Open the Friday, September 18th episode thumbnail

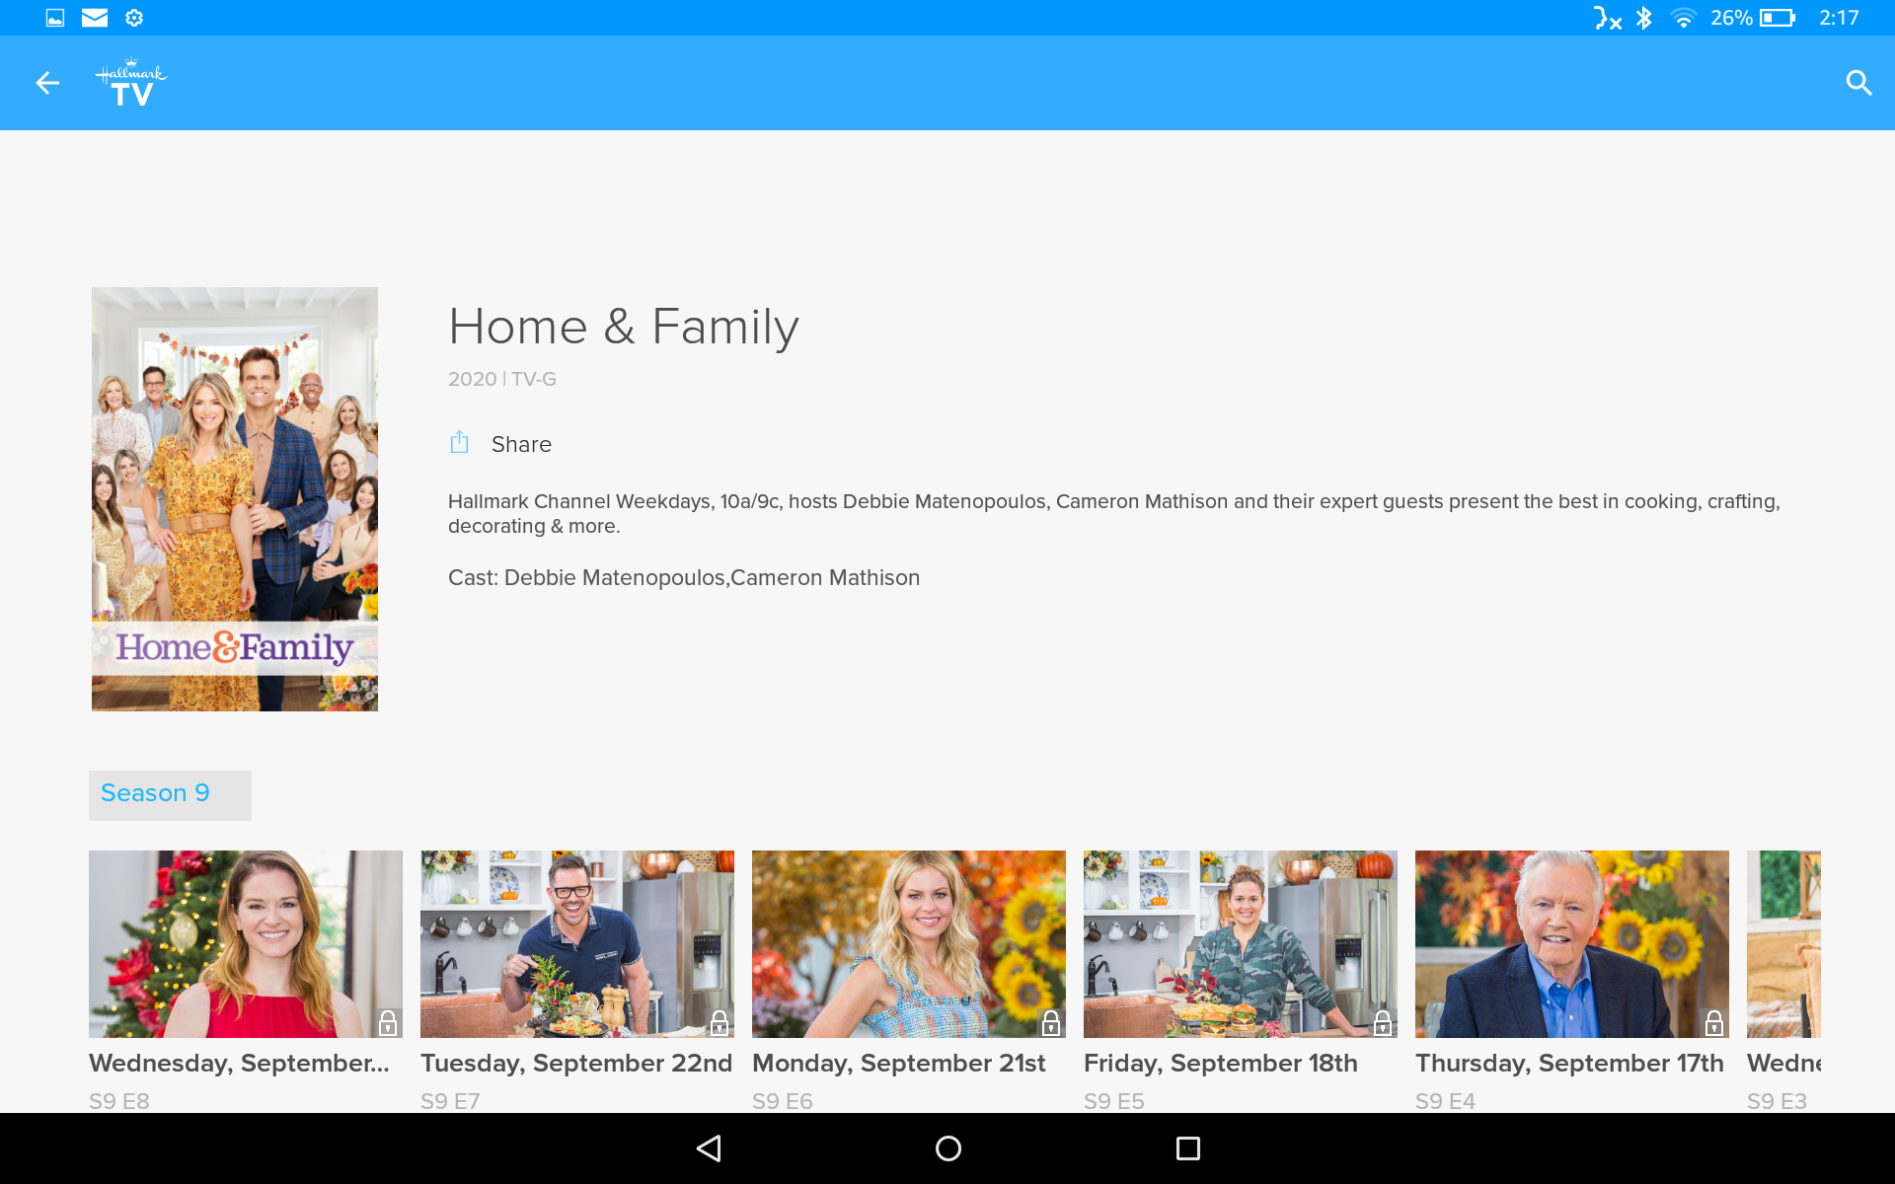pyautogui.click(x=1240, y=943)
